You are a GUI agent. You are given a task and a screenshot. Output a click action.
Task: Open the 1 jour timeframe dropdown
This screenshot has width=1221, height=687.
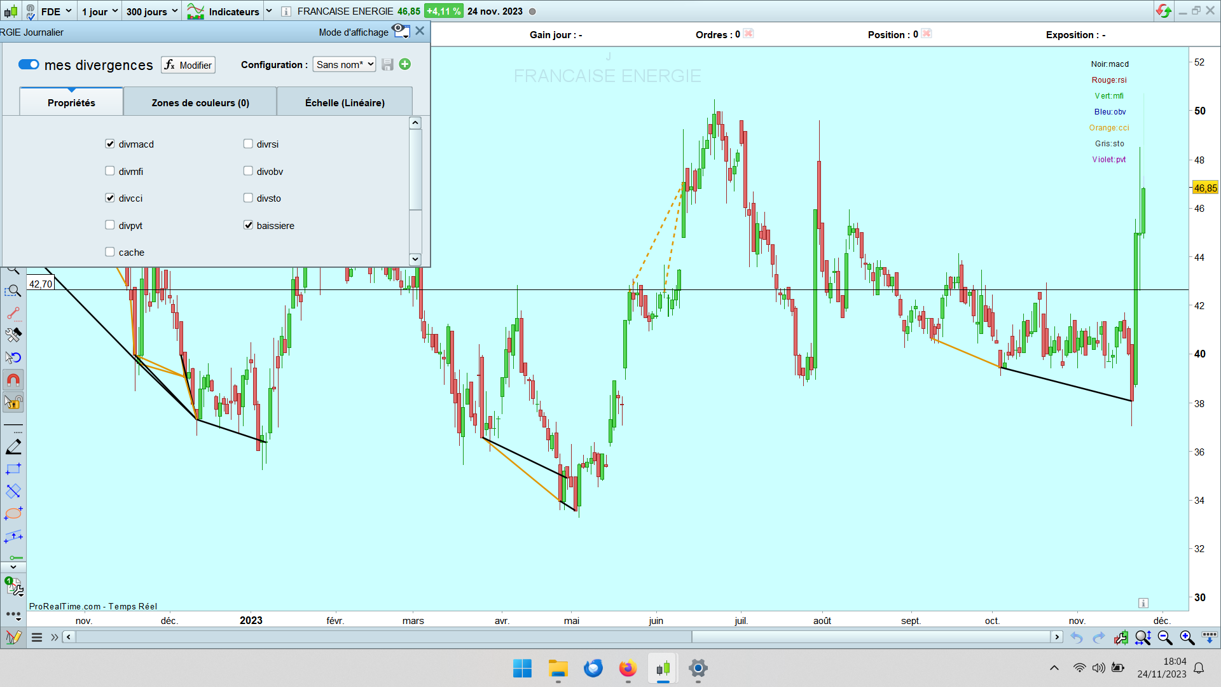[99, 11]
